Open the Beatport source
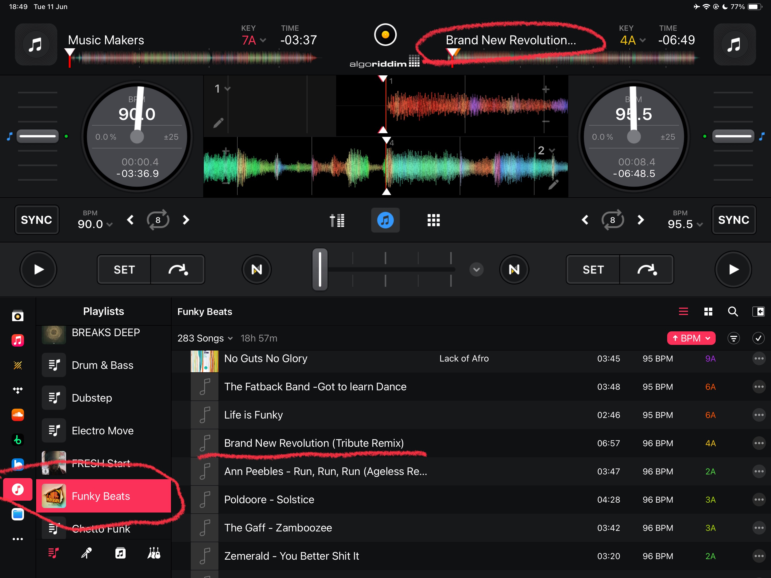 tap(18, 440)
